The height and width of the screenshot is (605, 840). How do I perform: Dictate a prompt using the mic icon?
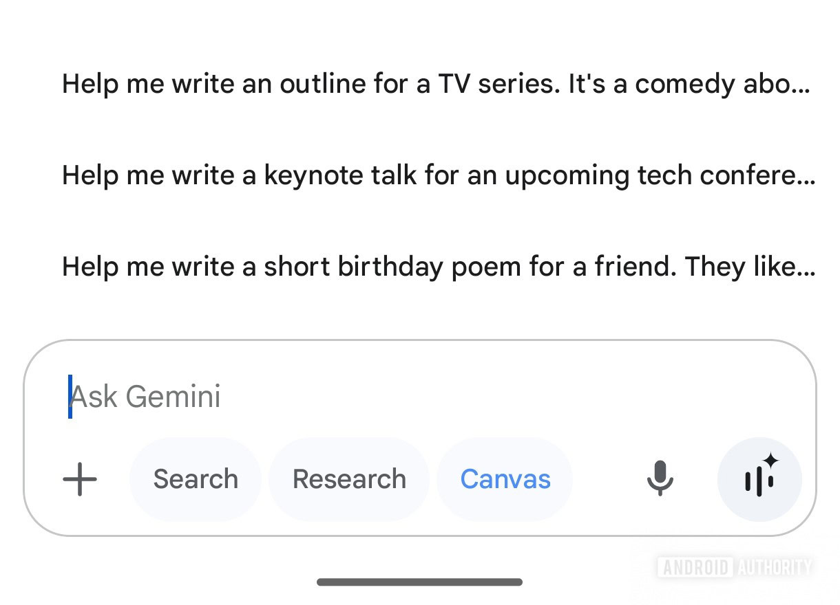point(660,479)
